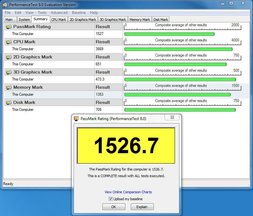The image size is (253, 216).
Task: Click the window resize grip
Action: [249, 185]
